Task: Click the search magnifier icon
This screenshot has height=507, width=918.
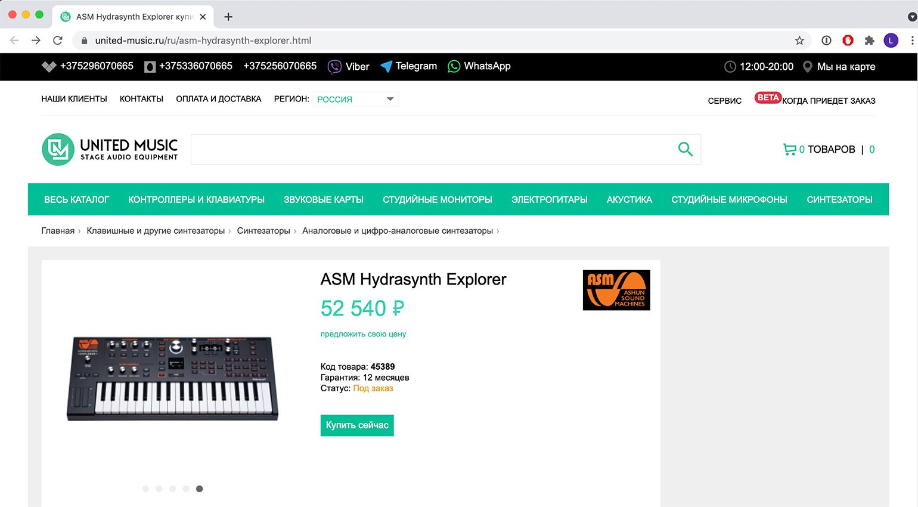Action: (685, 149)
